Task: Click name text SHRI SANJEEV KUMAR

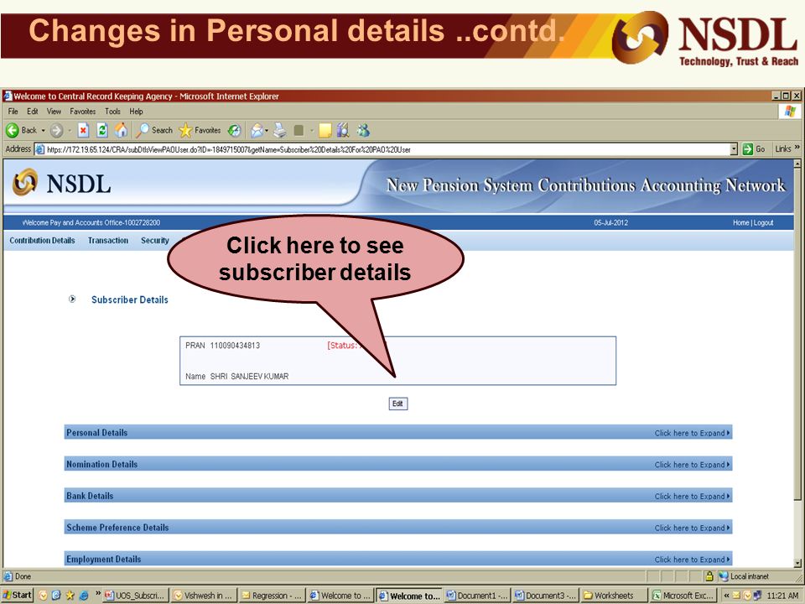Action: click(x=249, y=376)
